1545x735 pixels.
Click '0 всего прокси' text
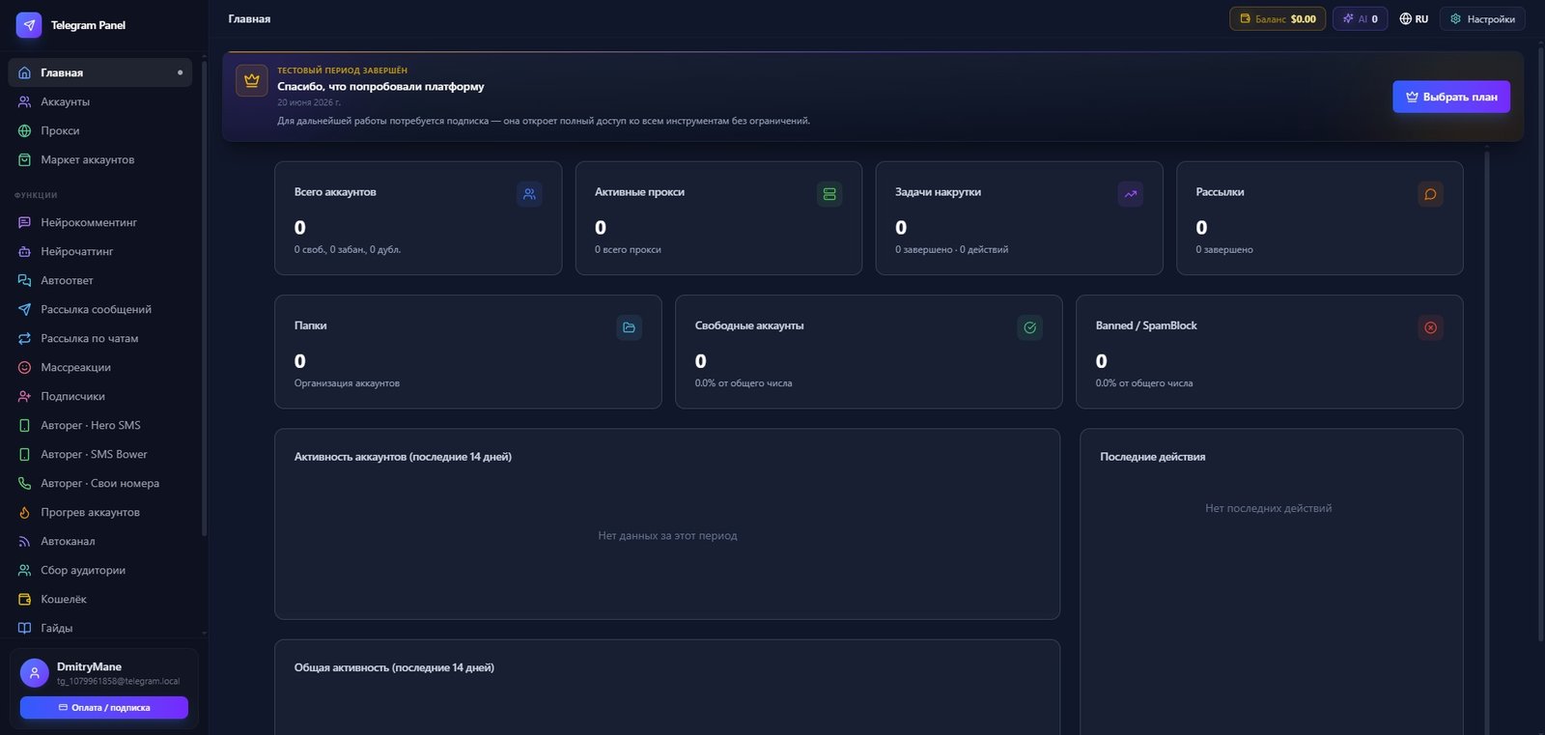[x=628, y=249]
